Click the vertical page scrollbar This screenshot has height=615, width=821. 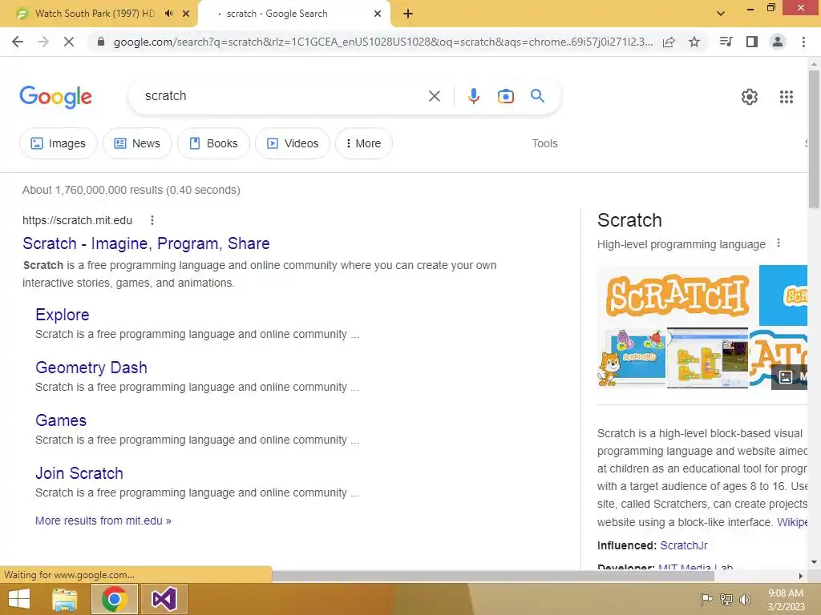click(x=814, y=139)
